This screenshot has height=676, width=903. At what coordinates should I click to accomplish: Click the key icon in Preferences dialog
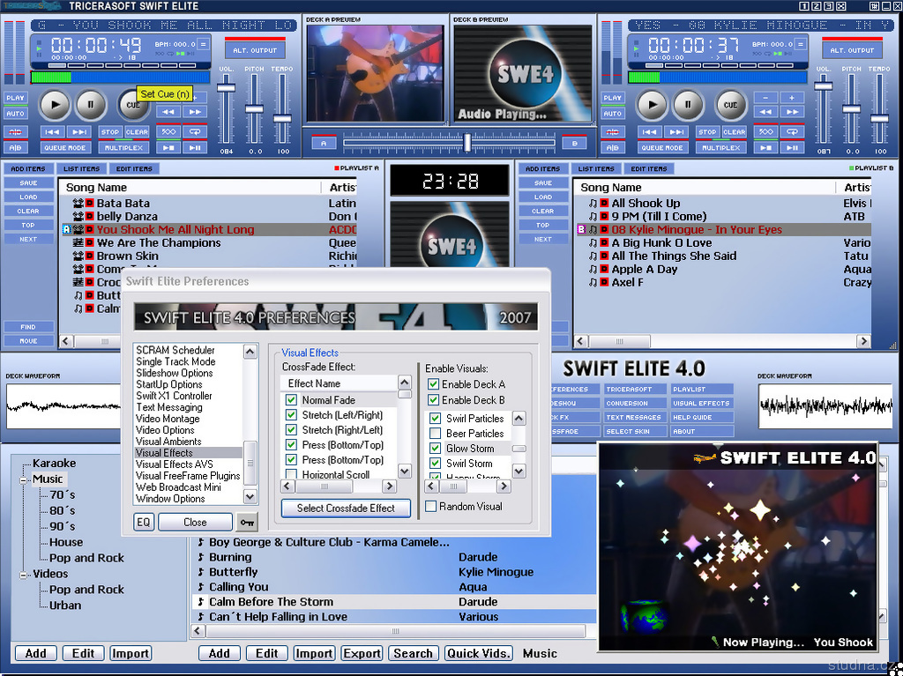[x=248, y=523]
